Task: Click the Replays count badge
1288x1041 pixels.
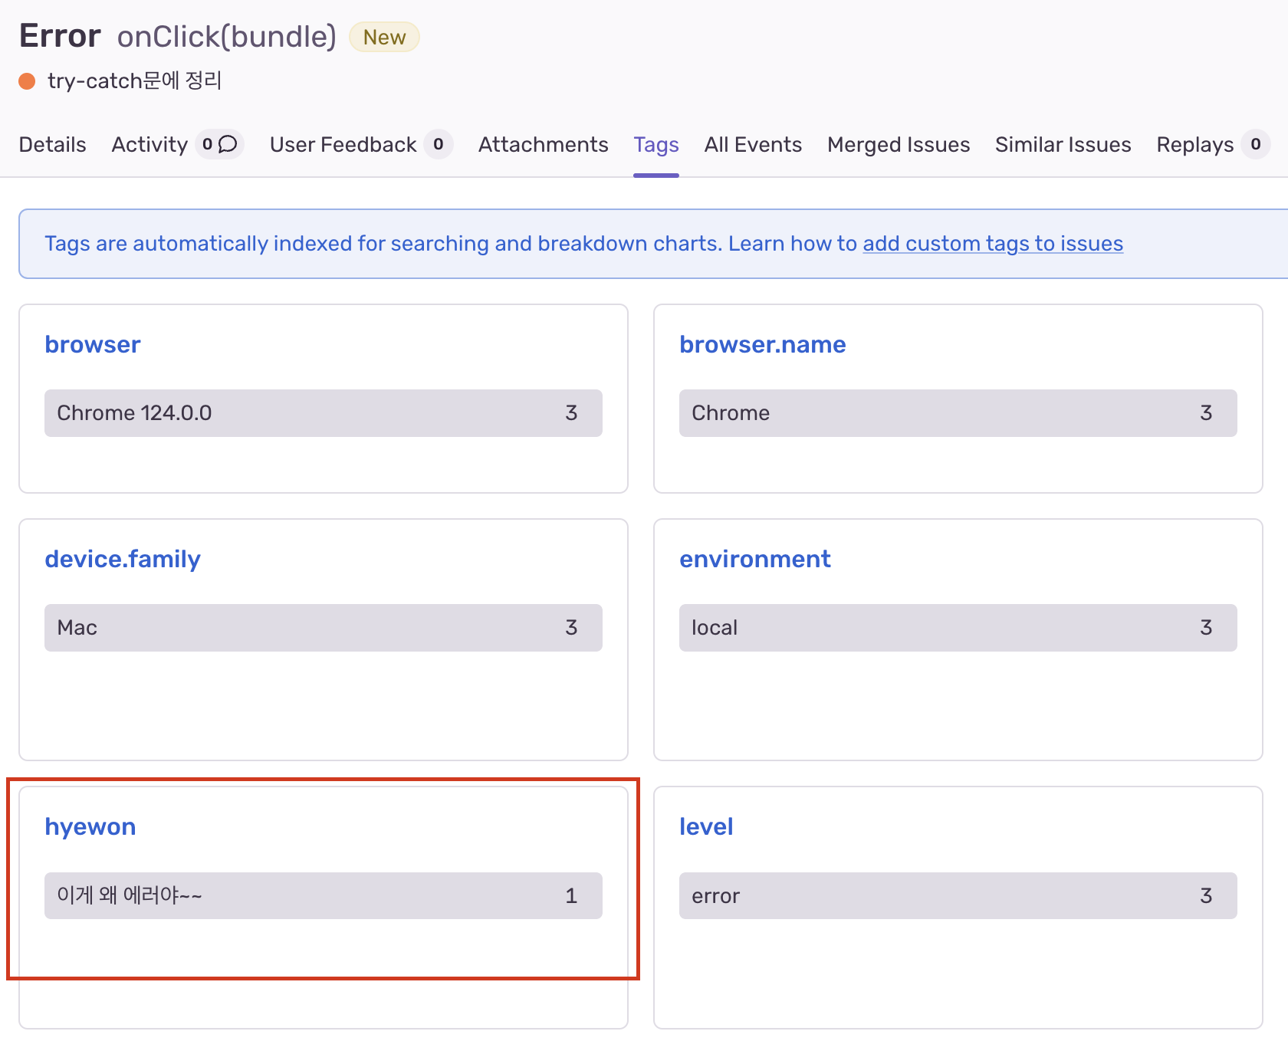Action: (x=1256, y=144)
